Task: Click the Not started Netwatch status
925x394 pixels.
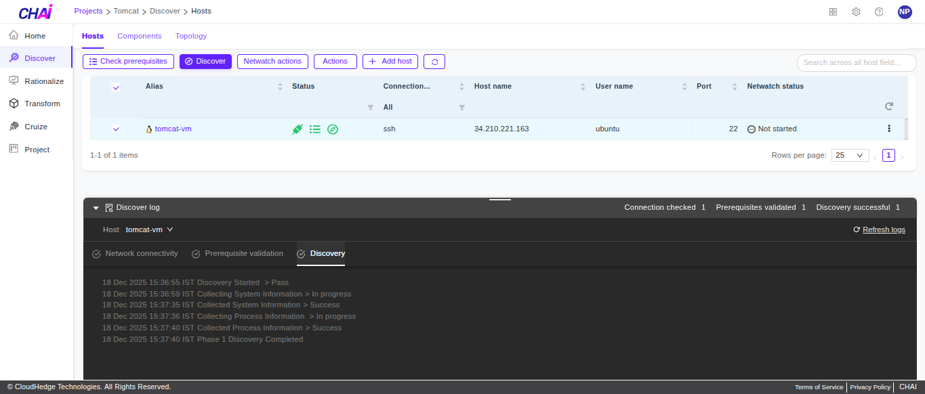Action: (x=772, y=129)
